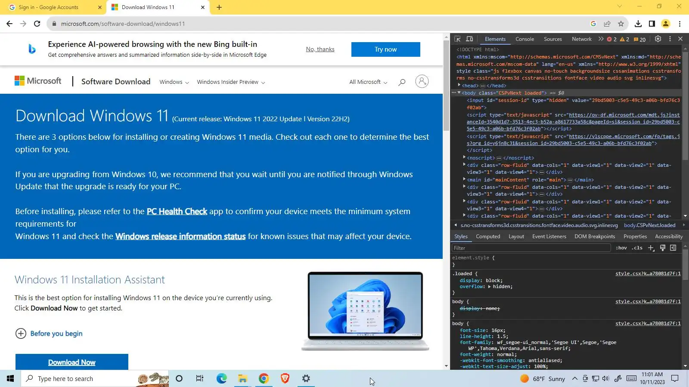Toggle device toolbar in DevTools
This screenshot has height=387, width=689.
469,39
